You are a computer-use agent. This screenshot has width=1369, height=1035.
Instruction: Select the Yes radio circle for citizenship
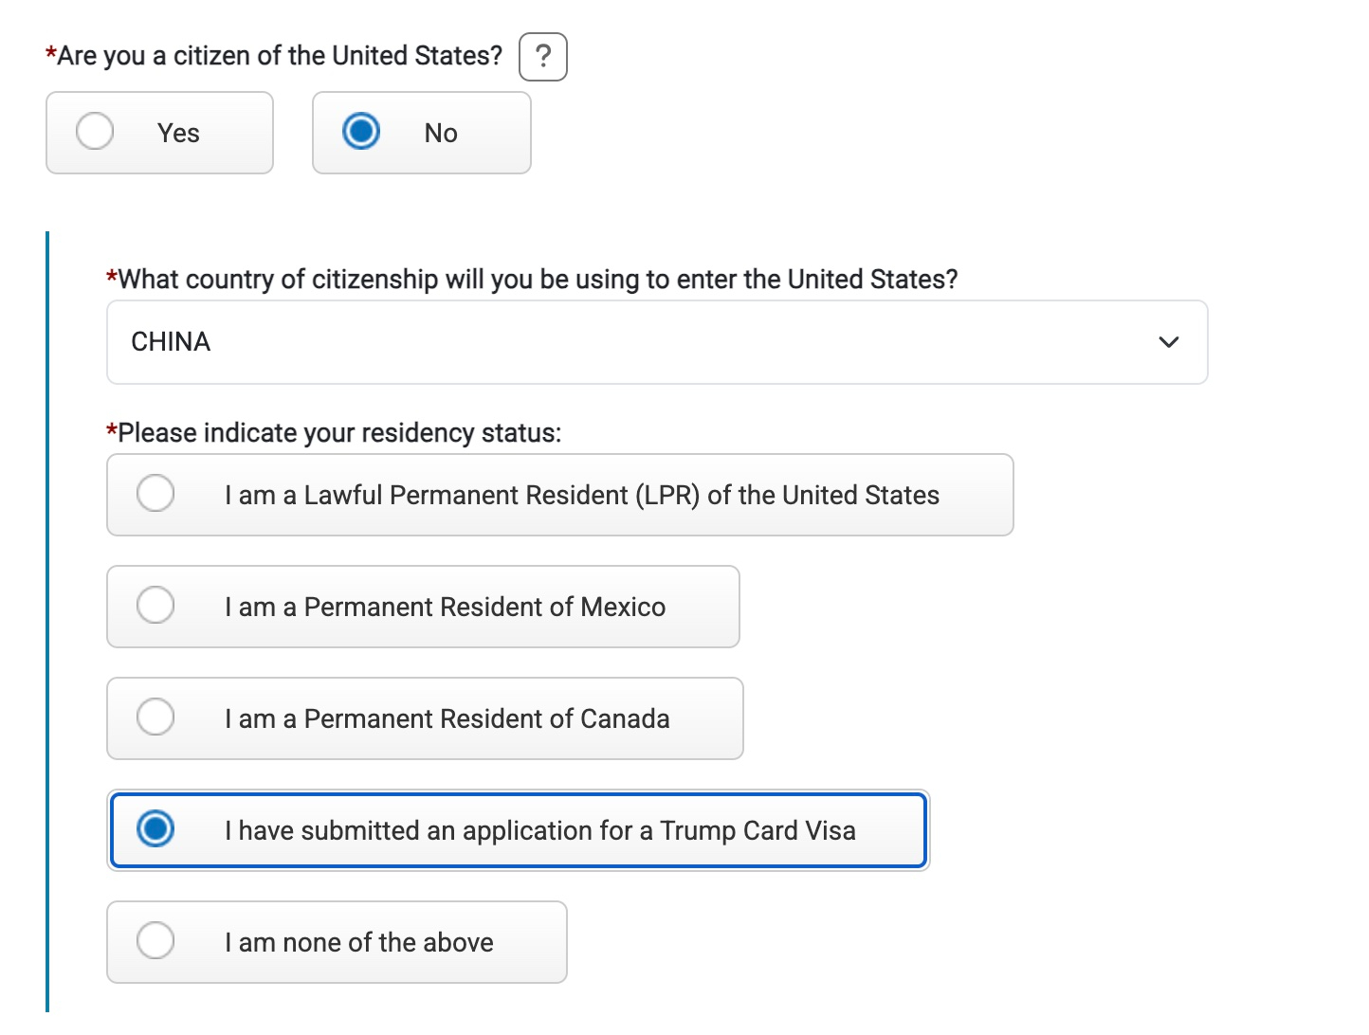(95, 132)
